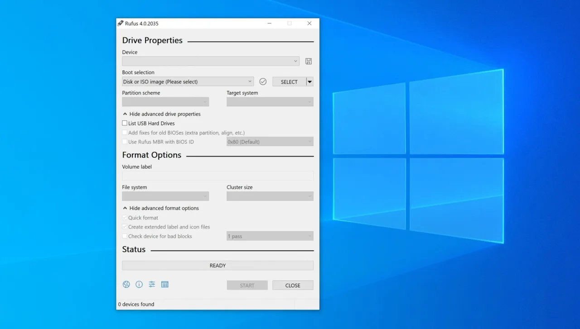This screenshot has height=329, width=580.
Task: Open the Partition scheme dropdown
Action: click(165, 101)
